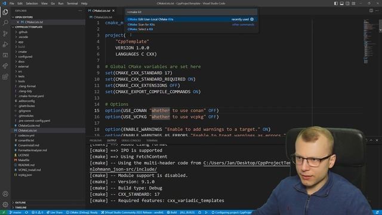The image size is (382, 215).
Task: Open conanfile.txt in the explorer
Action: coord(48,140)
